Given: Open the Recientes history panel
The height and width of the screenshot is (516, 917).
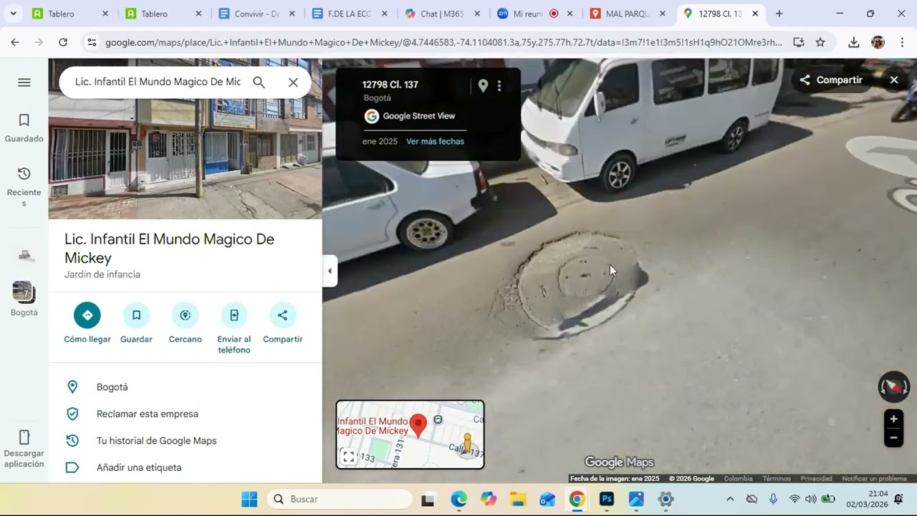Looking at the screenshot, I should 24,186.
